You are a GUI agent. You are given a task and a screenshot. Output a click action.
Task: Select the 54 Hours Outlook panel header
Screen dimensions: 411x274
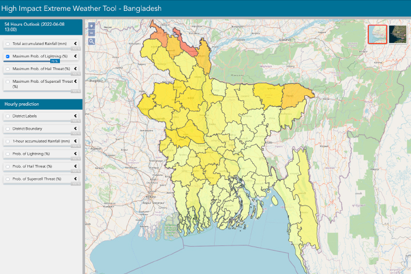point(41,27)
